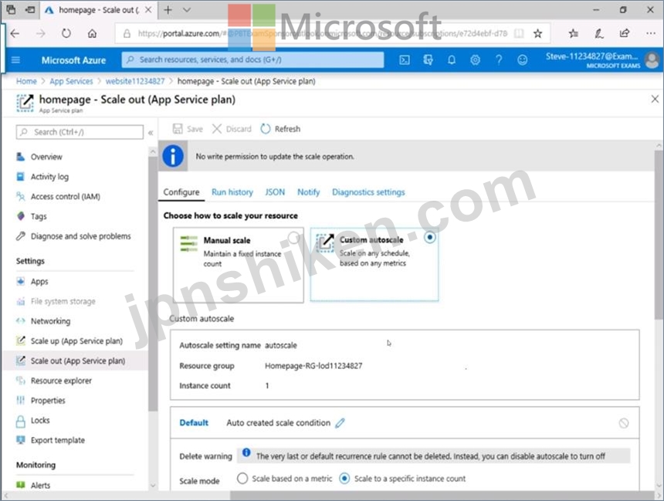Open the browser more options menu
This screenshot has width=664, height=501.
coord(651,33)
